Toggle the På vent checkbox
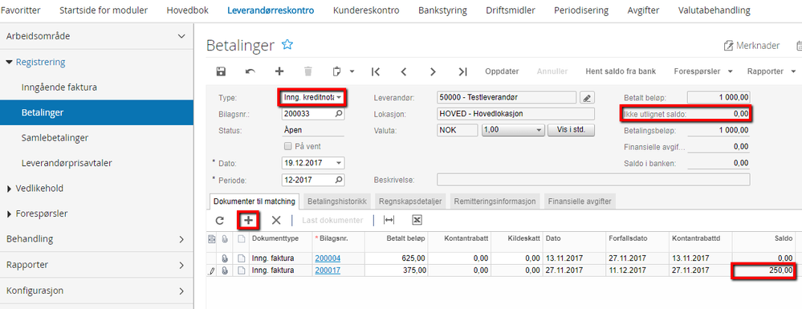The width and height of the screenshot is (802, 309). (288, 146)
